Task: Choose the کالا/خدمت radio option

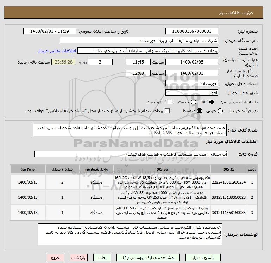Action: (x=170, y=102)
